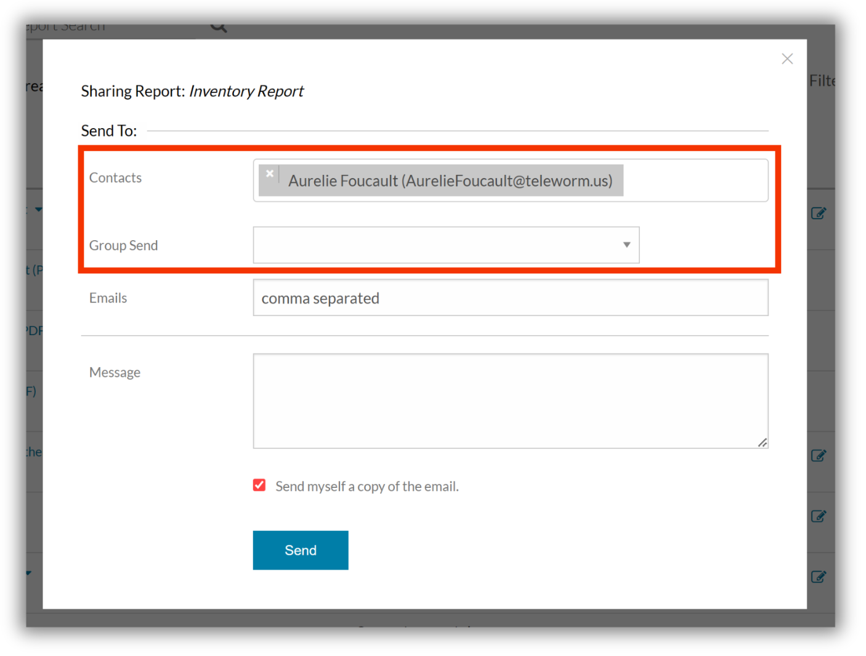The image size is (866, 656).
Task: Expand the Group Send dropdown arrow
Action: 626,245
